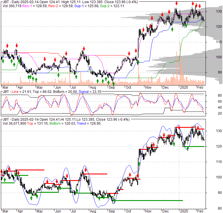The height and width of the screenshot is (213, 223).
Task: Click the 'Dec' month label under bottom chart
Action: pos(166,211)
